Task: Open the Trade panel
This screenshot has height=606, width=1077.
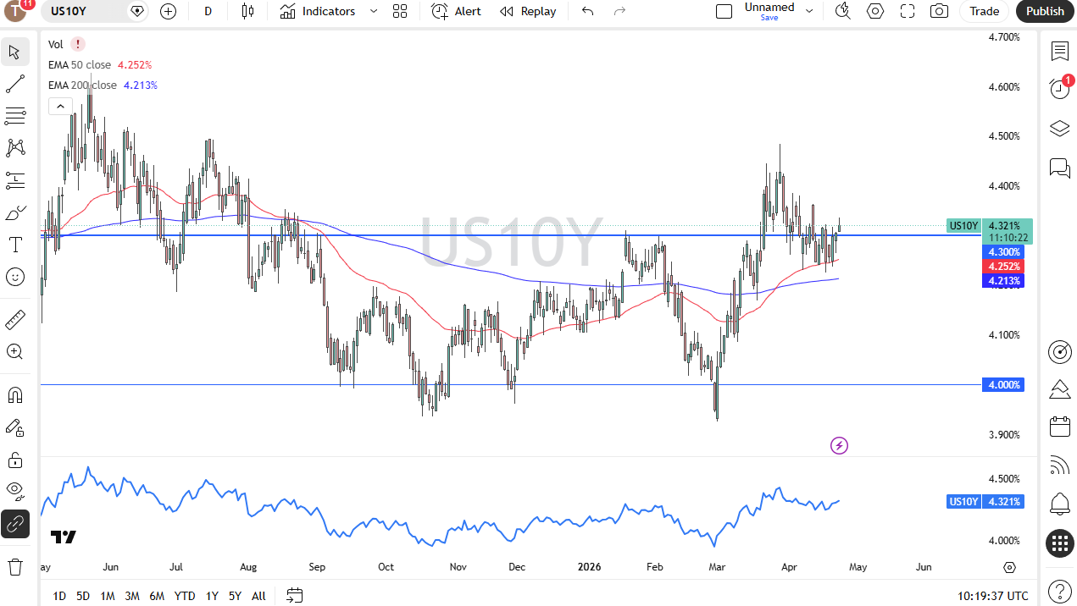Action: coord(984,11)
